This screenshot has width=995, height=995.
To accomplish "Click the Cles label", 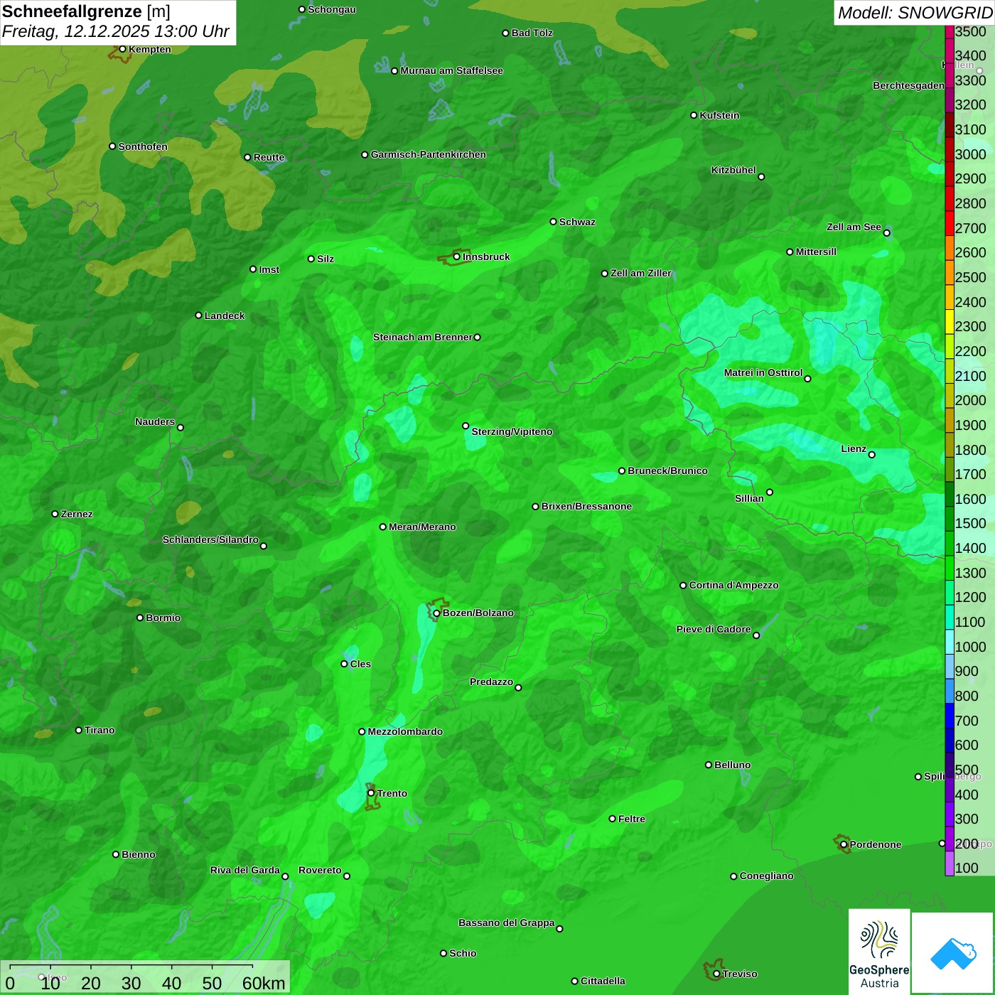I will click(x=360, y=664).
